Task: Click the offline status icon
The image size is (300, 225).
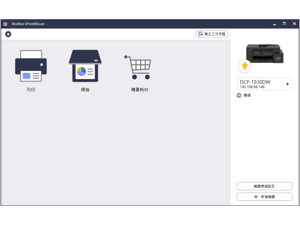Action: 239,95
